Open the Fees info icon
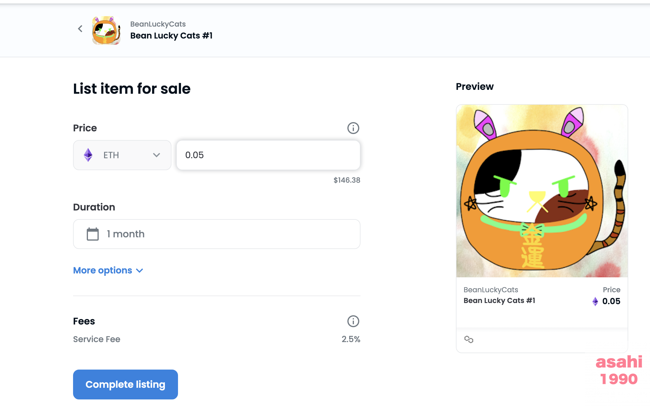The height and width of the screenshot is (406, 650). point(353,321)
